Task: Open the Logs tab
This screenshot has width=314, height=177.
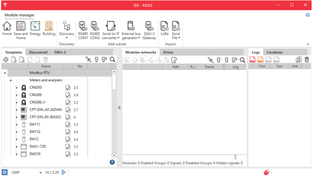Action: [256, 52]
